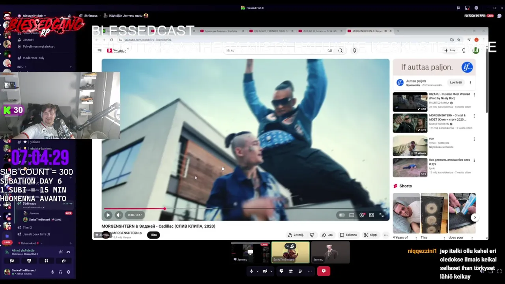This screenshot has height=284, width=505.
Task: Open Palvelimen nostatukset in Discord
Action: [x=39, y=47]
